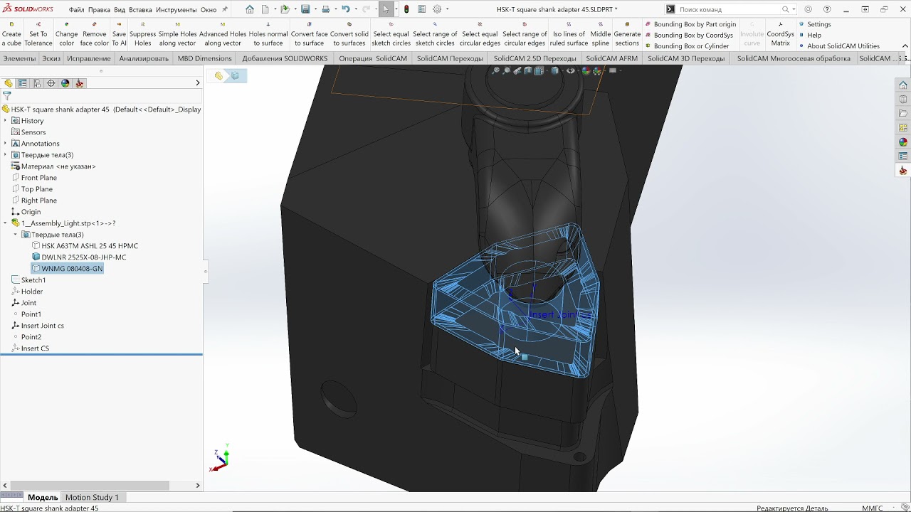Pin the menu bar with pushpin
The width and height of the screenshot is (911, 512).
(x=226, y=9)
